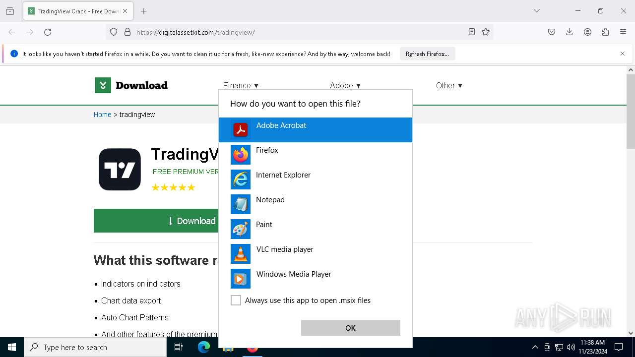Viewport: 635px width, 357px height.
Task: Open the notification center icon
Action: [619, 347]
